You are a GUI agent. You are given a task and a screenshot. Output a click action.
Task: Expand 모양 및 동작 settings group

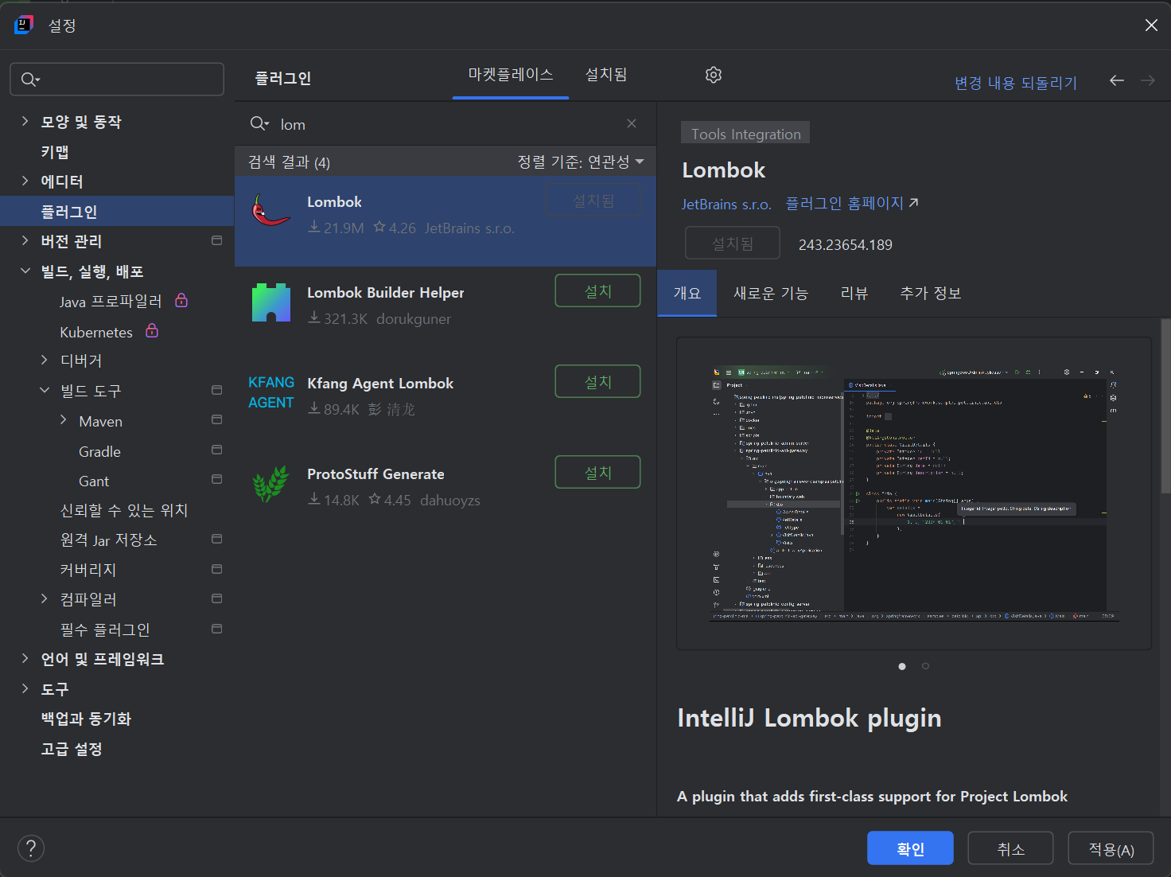coord(25,121)
